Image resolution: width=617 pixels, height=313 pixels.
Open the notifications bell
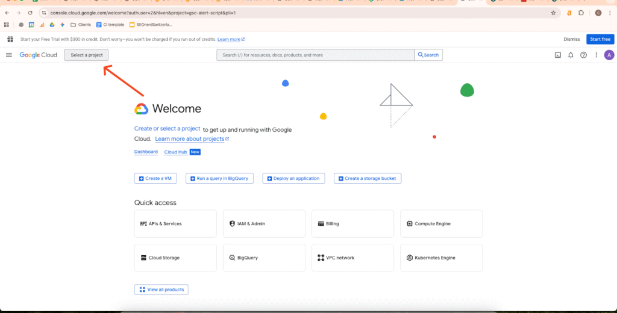571,55
